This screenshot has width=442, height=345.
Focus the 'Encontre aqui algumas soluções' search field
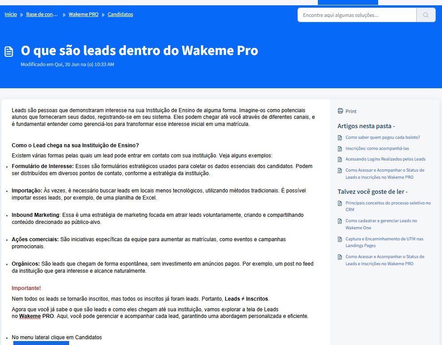357,15
